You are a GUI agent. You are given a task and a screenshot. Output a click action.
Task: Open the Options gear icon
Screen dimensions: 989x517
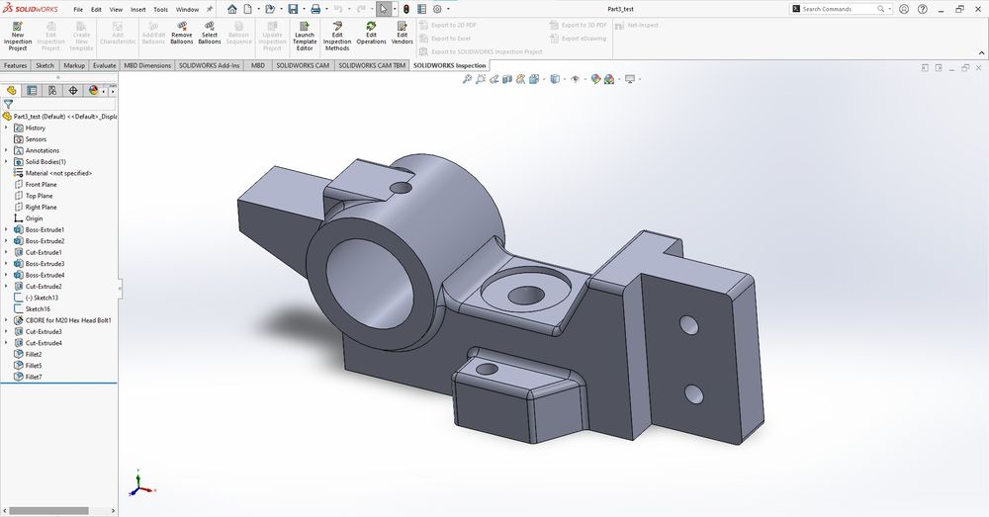[437, 9]
